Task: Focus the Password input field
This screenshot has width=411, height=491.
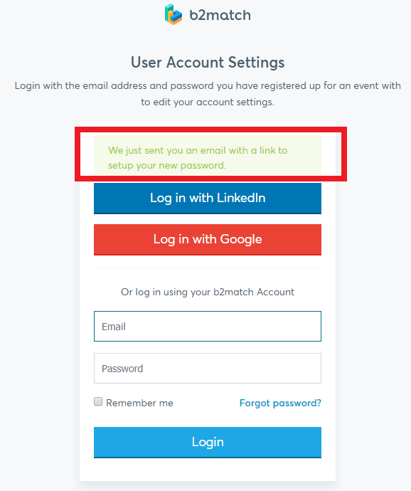Action: (208, 369)
